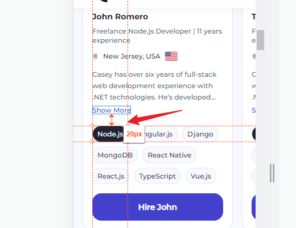
Task: Select the React.js skill tag
Action: click(111, 176)
